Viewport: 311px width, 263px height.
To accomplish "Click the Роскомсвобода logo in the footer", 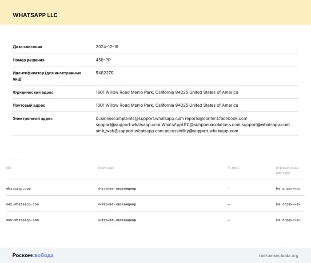I will [33, 255].
